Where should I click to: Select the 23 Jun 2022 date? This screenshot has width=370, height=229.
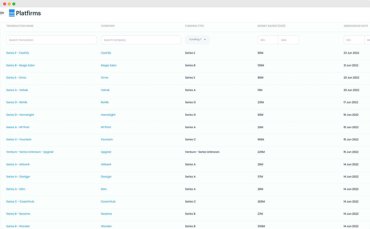pyautogui.click(x=351, y=53)
